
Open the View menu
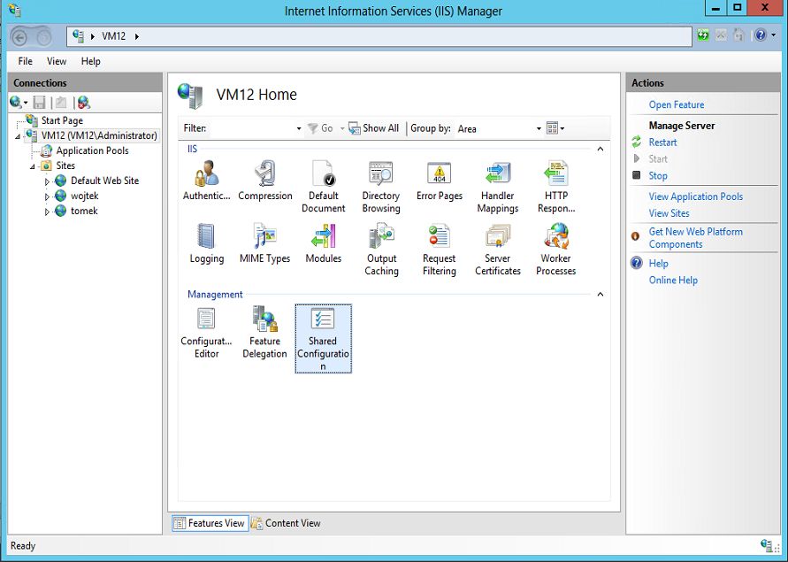[x=57, y=61]
